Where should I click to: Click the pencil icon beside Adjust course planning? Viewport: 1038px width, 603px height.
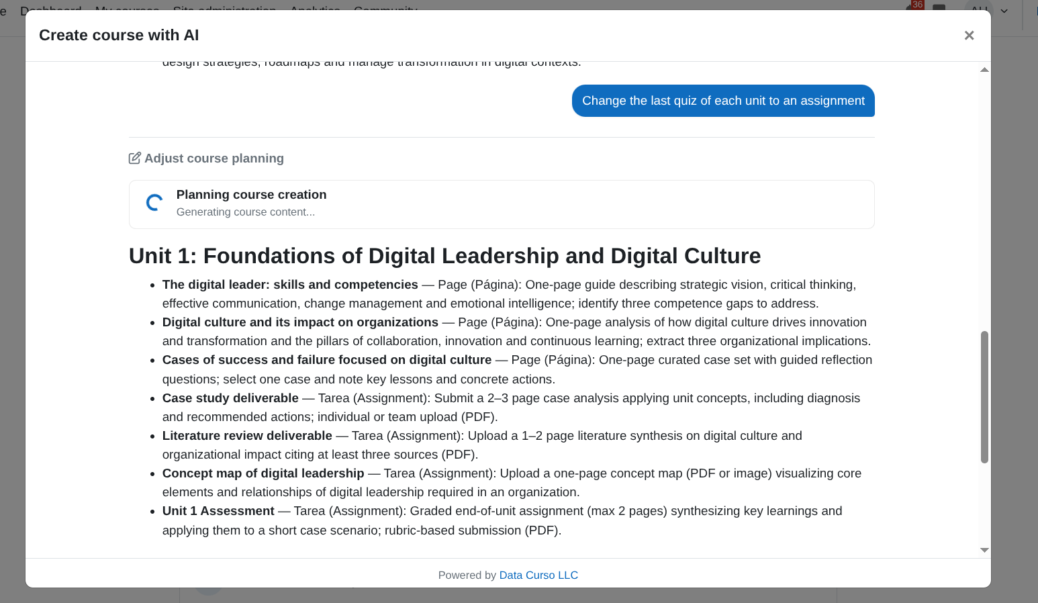[135, 158]
